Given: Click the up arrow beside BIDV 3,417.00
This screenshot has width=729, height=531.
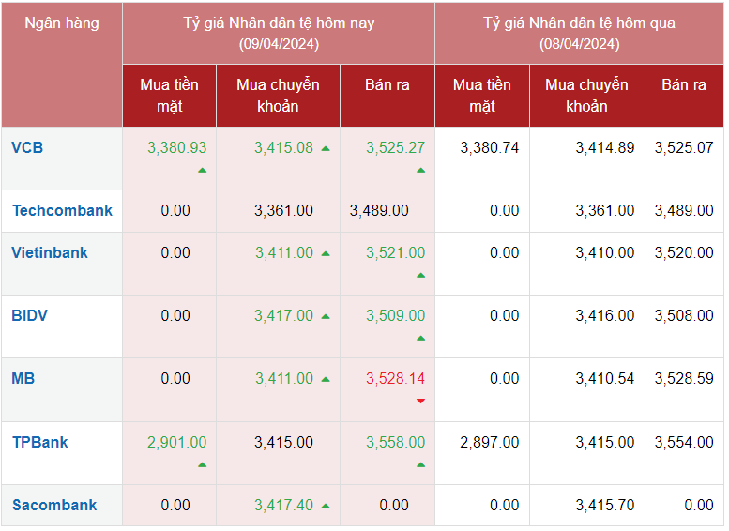Looking at the screenshot, I should (326, 316).
